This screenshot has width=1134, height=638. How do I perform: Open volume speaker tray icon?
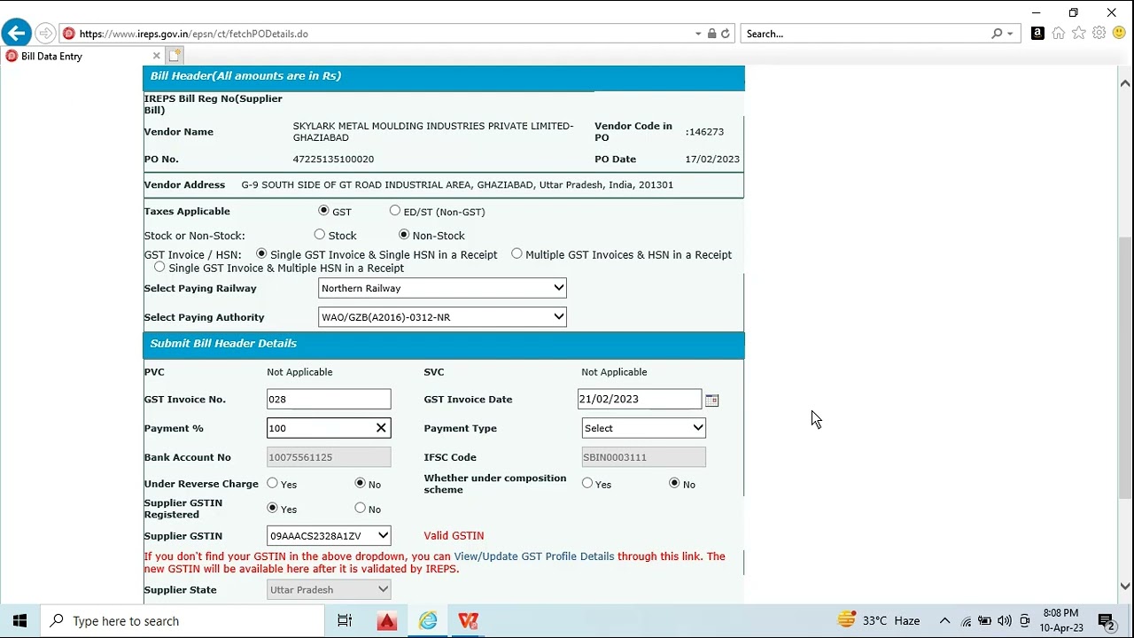click(1005, 620)
